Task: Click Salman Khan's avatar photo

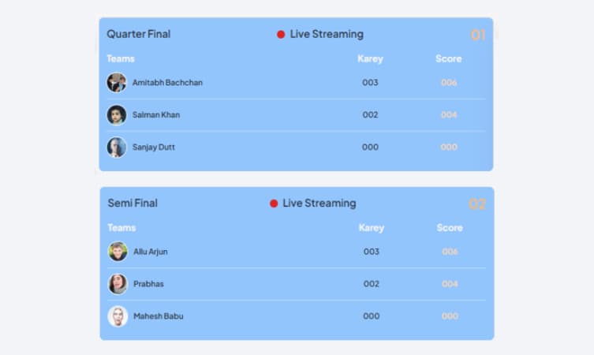Action: pos(117,115)
